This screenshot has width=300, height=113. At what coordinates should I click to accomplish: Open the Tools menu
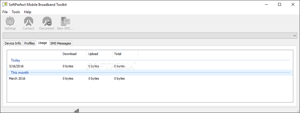(x=16, y=12)
